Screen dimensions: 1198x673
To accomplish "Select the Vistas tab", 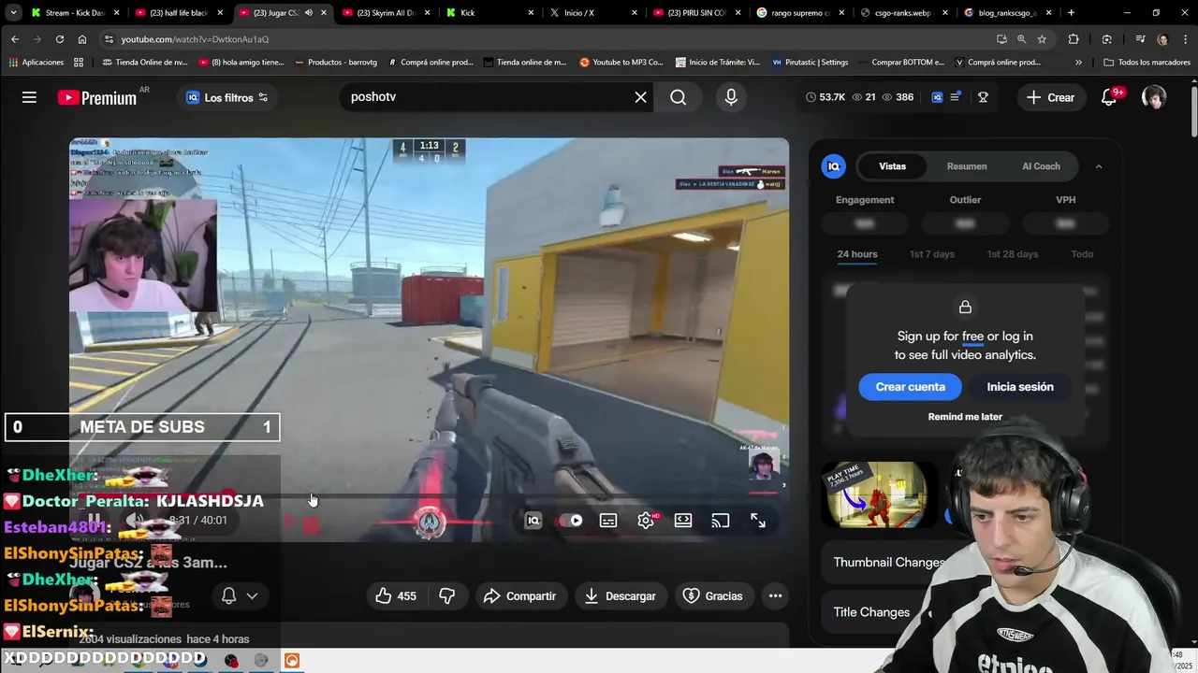I will pos(892,166).
